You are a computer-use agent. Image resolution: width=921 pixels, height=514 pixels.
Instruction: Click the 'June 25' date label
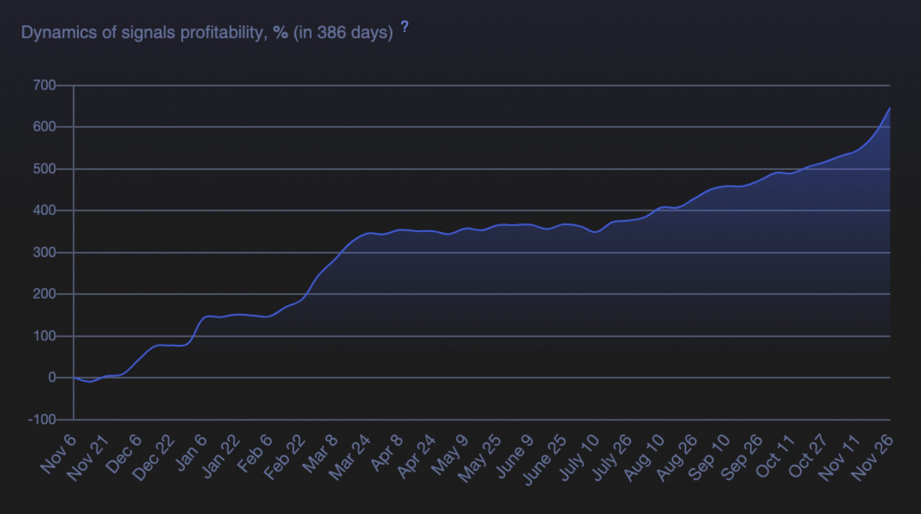click(x=544, y=460)
